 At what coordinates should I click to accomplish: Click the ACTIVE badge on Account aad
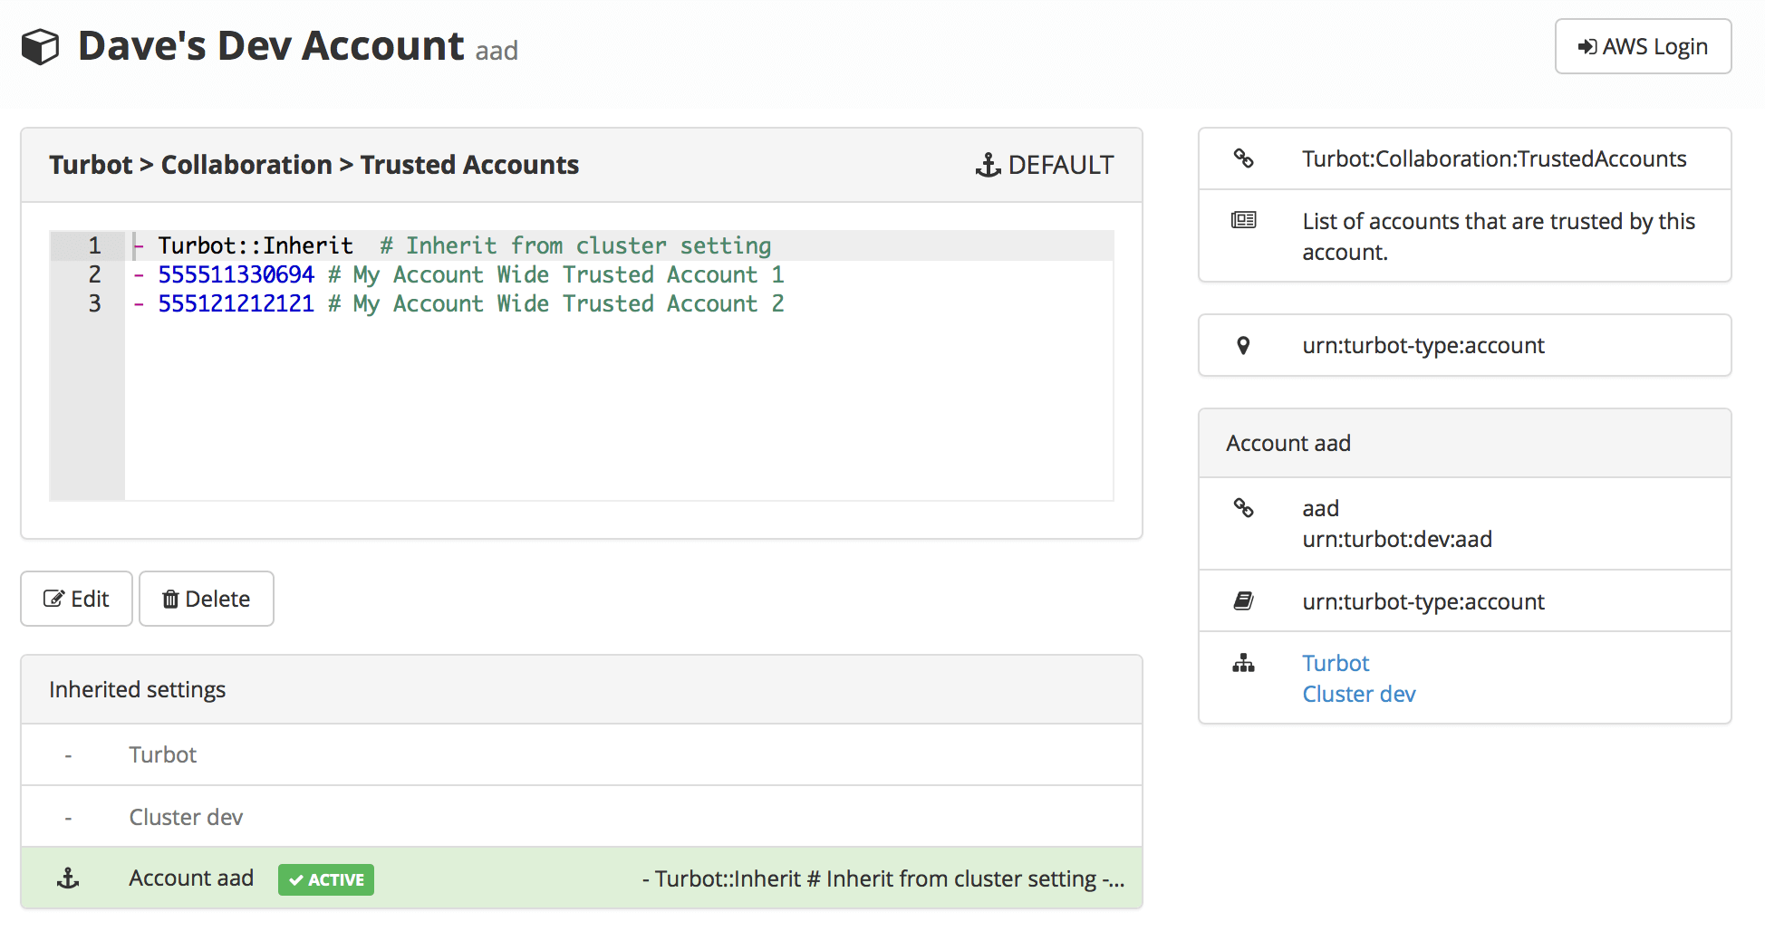coord(326,879)
